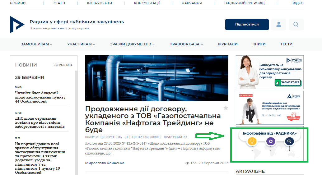
Task: Open the Нафтогаз Трейдинг article headline
Action: [x=153, y=119]
